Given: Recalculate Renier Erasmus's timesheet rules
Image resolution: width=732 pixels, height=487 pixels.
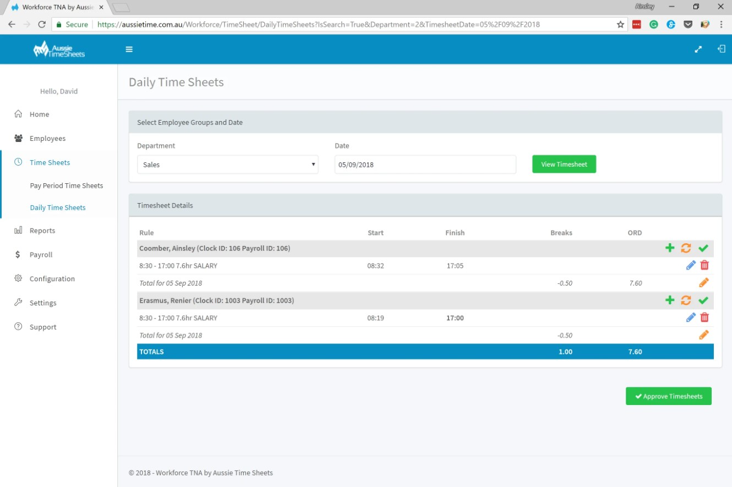Looking at the screenshot, I should [x=686, y=300].
